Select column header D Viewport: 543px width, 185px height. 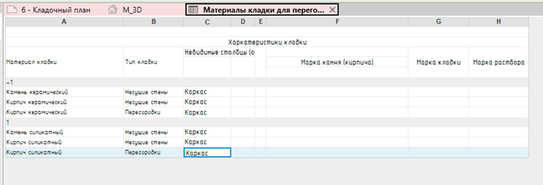point(243,22)
